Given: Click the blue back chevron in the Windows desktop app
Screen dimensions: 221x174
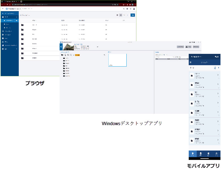Looking at the screenshot, I should (61, 47).
